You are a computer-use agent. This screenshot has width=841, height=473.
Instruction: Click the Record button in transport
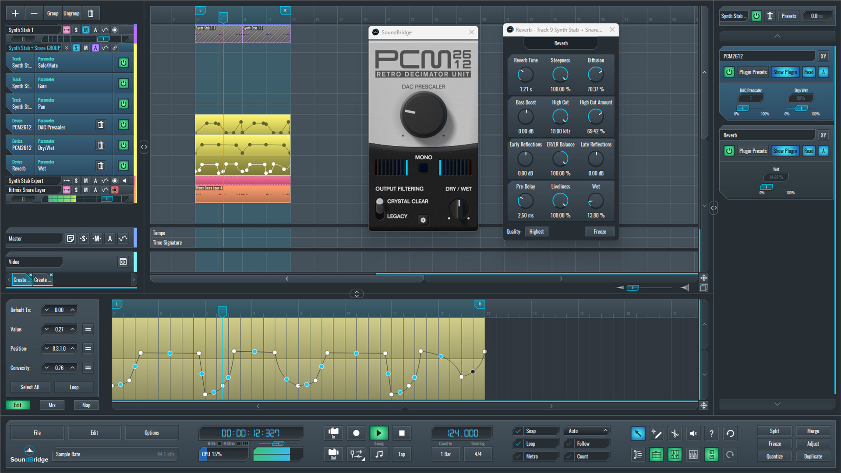[356, 433]
